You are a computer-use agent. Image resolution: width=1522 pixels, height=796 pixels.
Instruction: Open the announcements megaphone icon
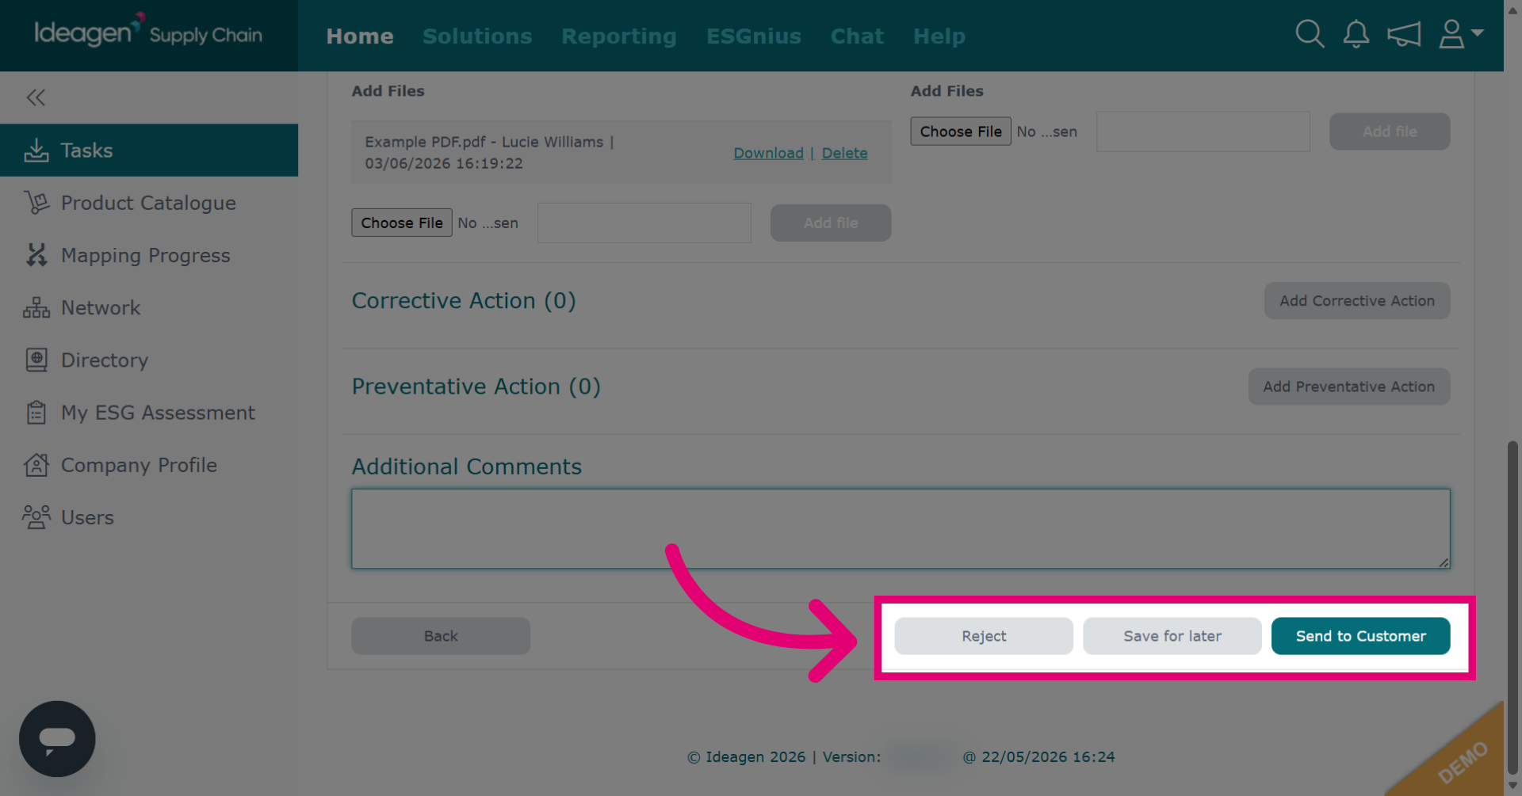[1403, 34]
